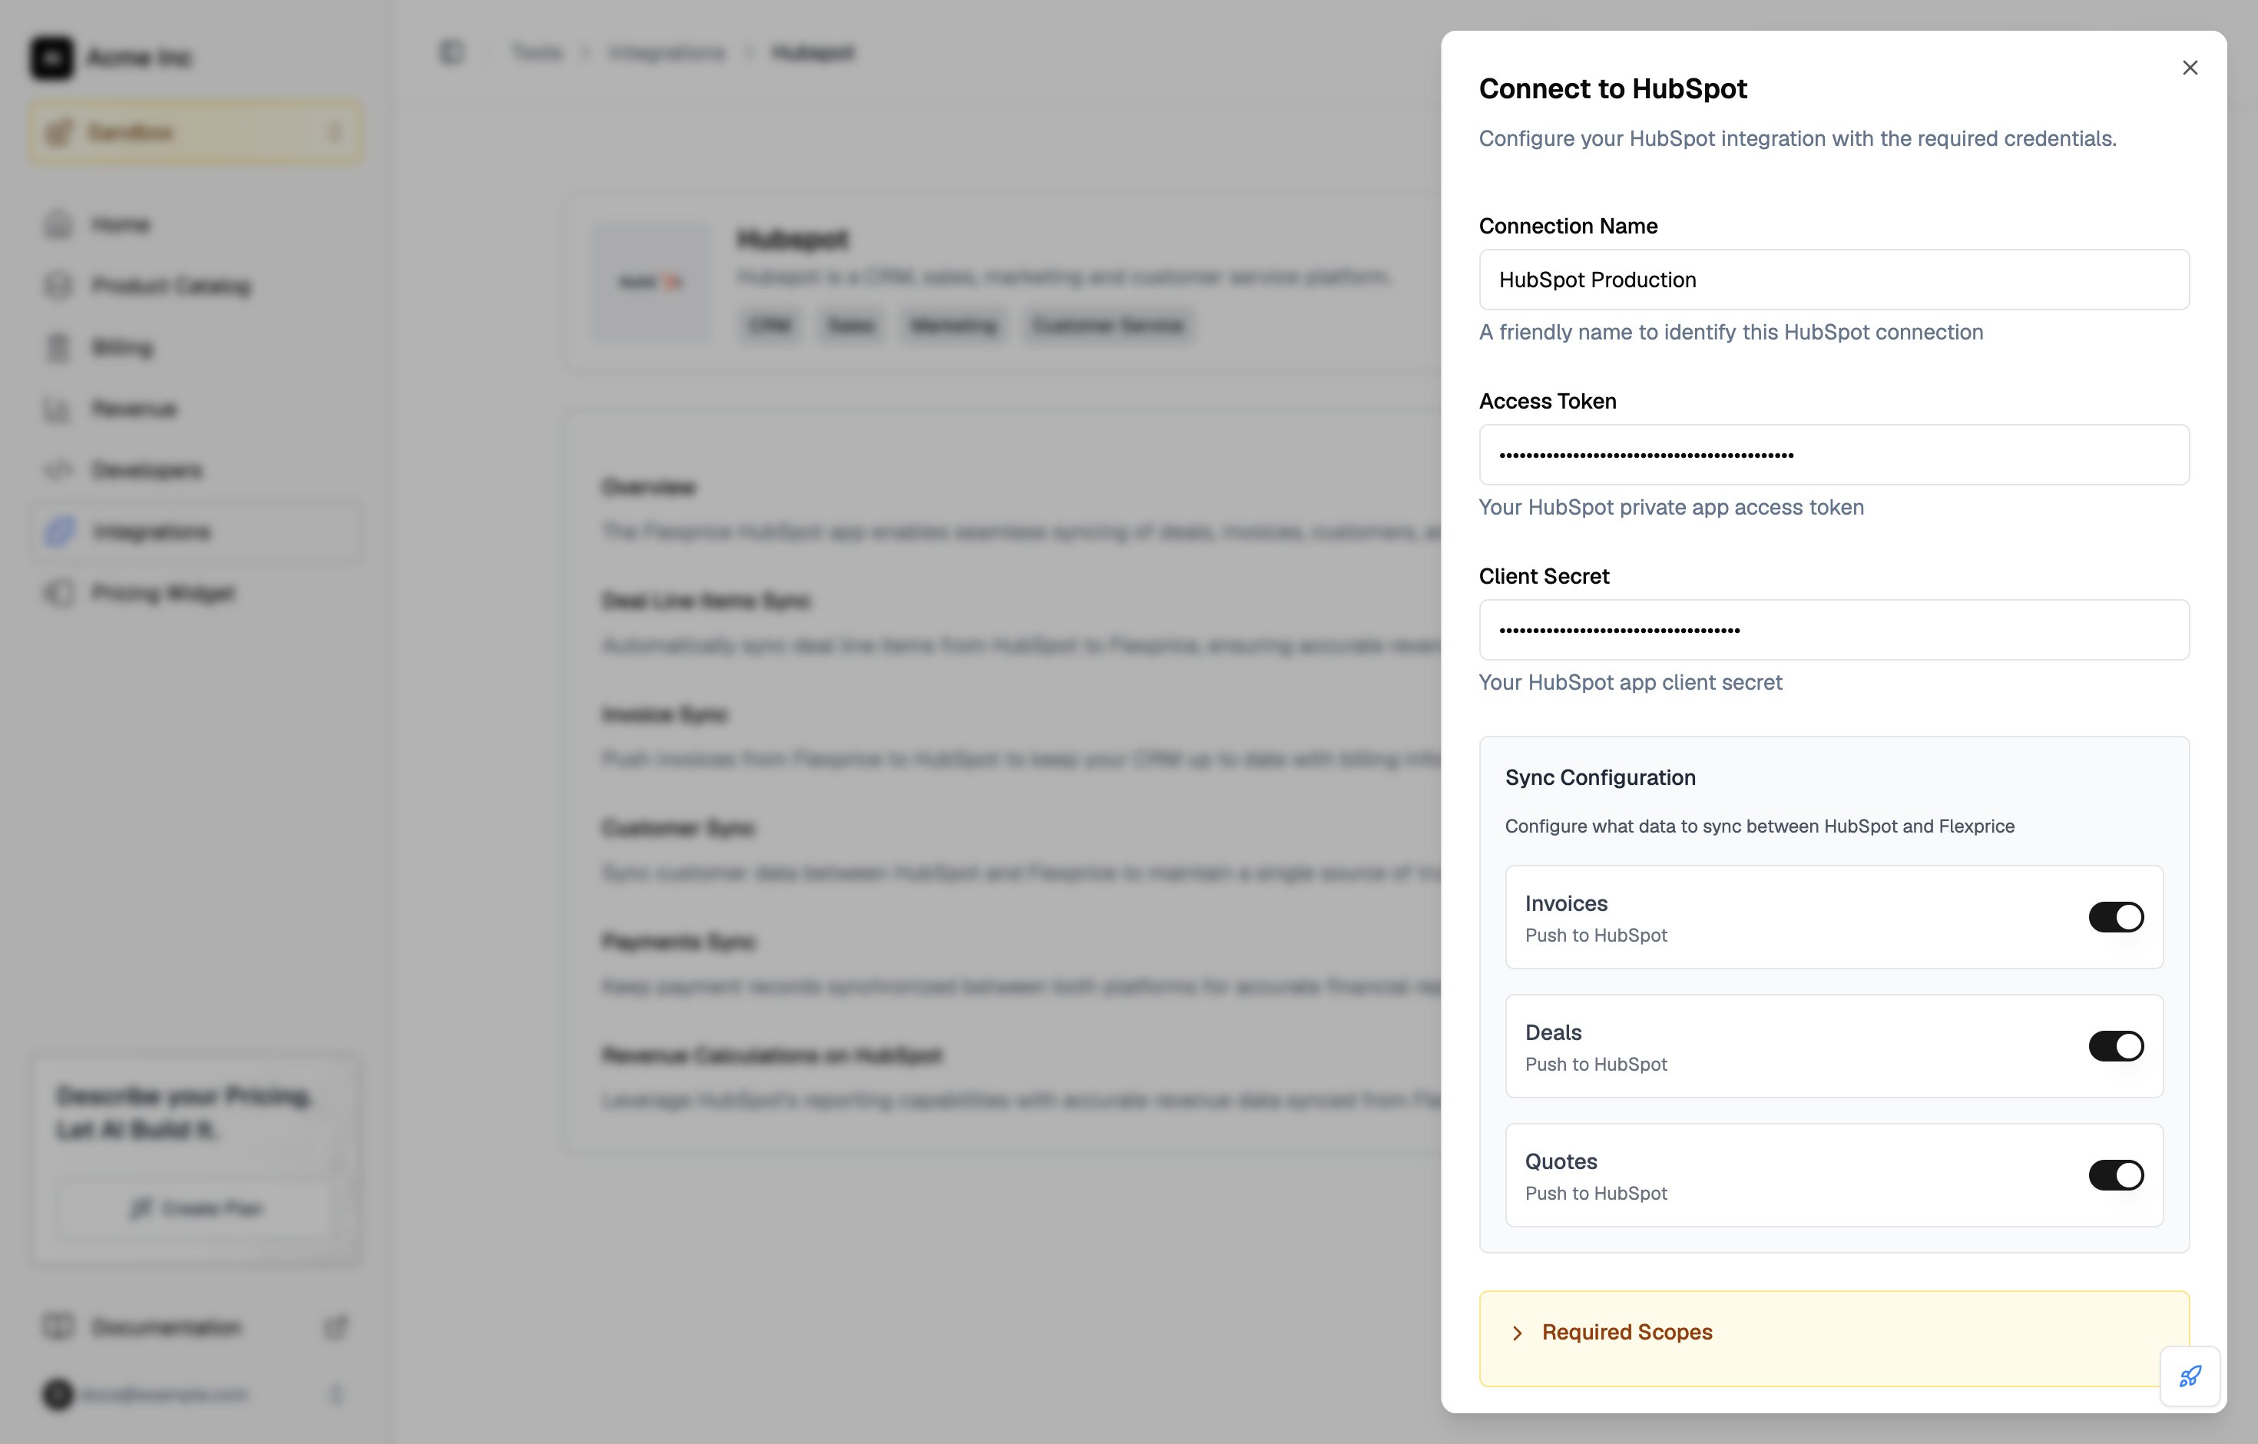This screenshot has height=1444, width=2258.
Task: Click the Sync Configuration heading
Action: tap(1600, 777)
